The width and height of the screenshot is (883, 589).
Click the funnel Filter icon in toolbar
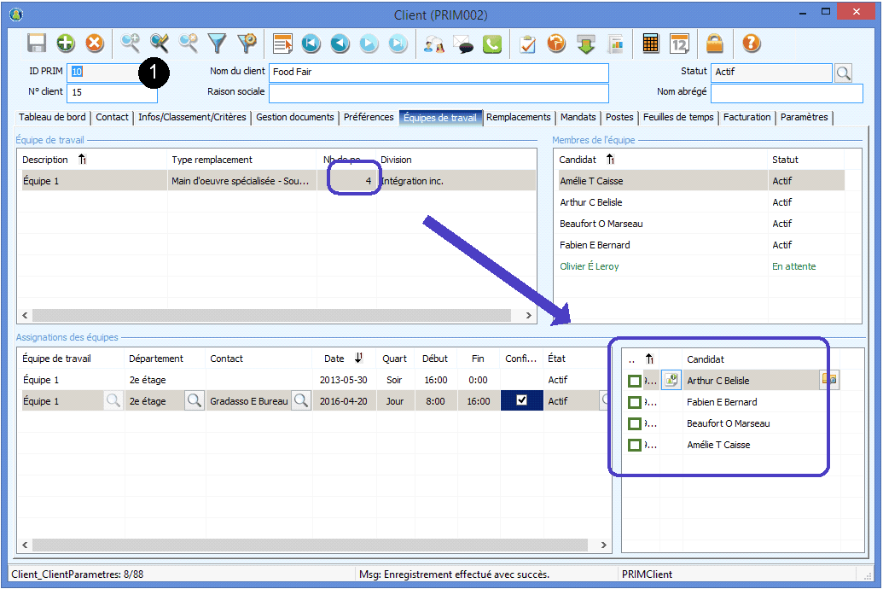(218, 44)
